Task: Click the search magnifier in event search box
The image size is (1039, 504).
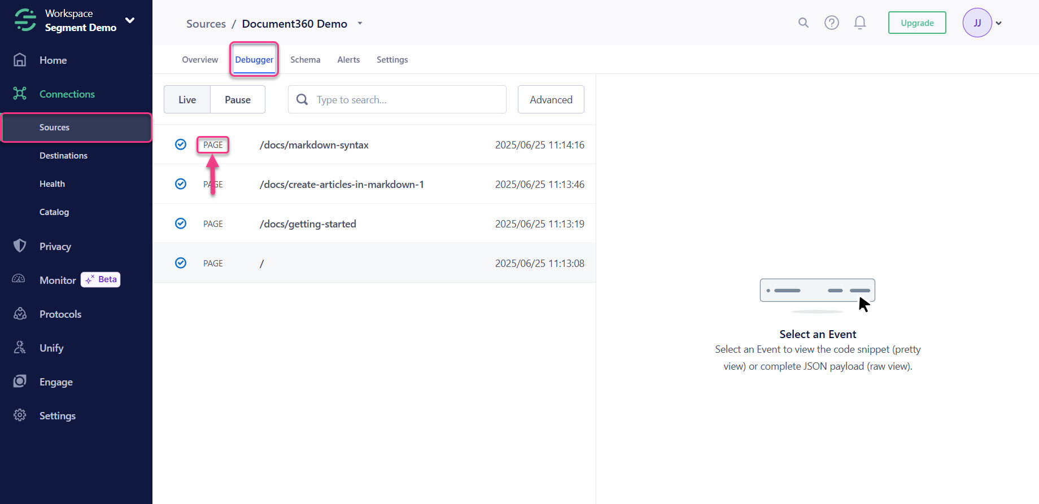Action: [302, 99]
